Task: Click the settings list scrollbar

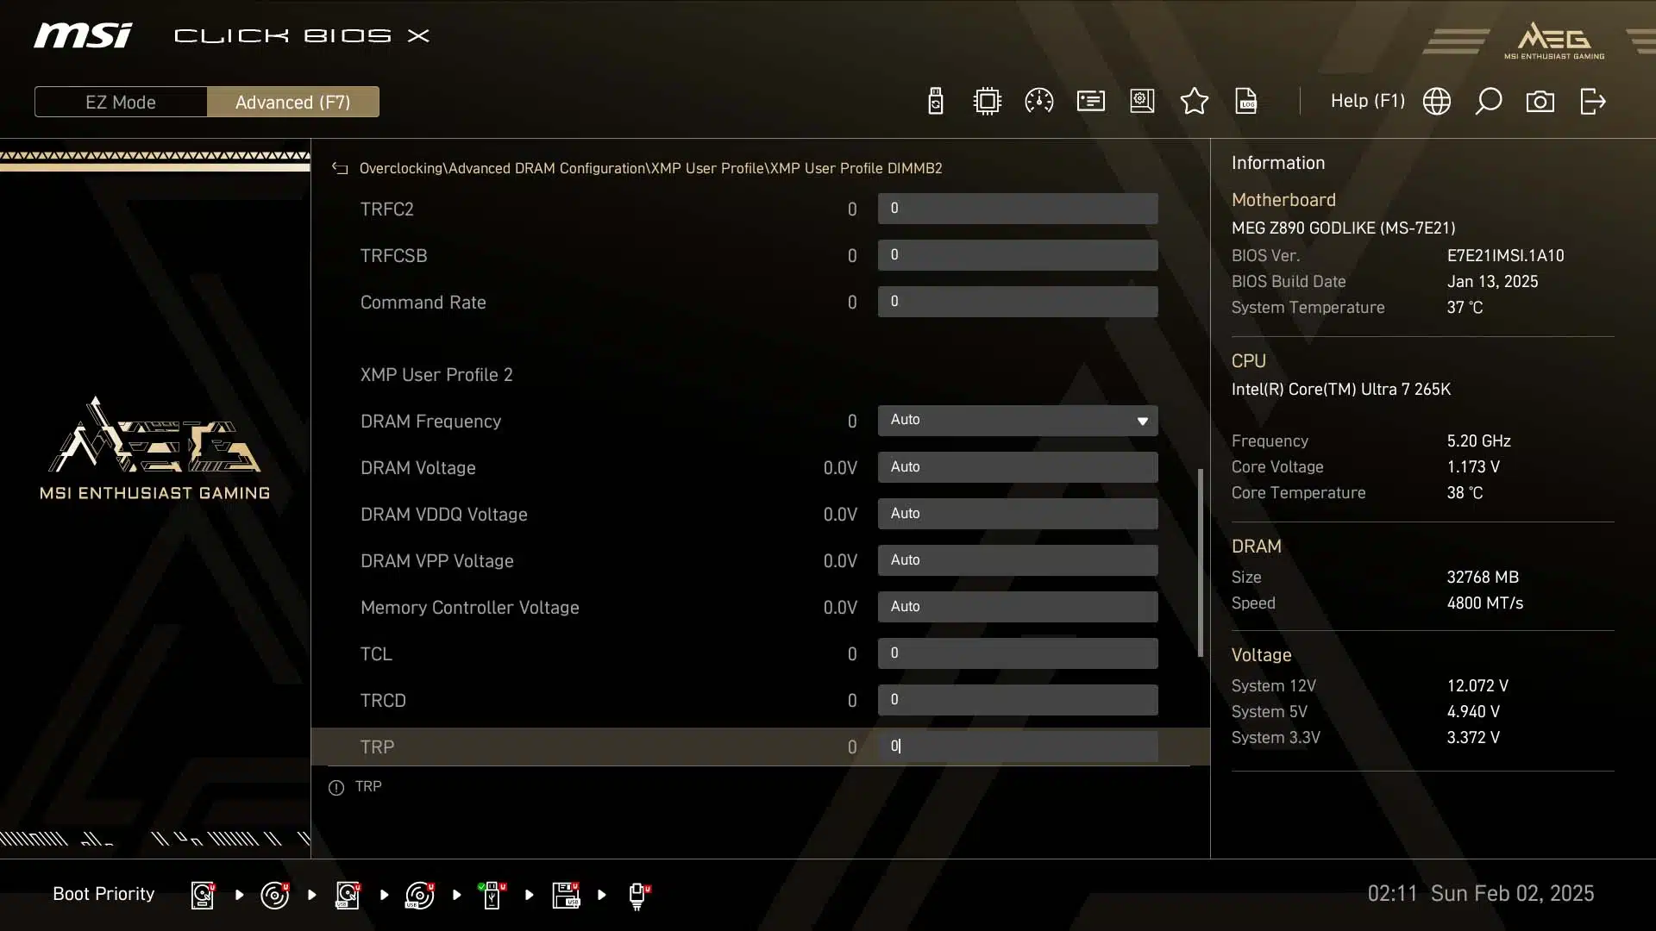Action: click(1200, 563)
